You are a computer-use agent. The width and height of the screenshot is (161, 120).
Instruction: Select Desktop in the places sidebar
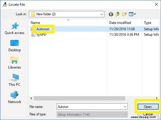pyautogui.click(x=14, y=46)
